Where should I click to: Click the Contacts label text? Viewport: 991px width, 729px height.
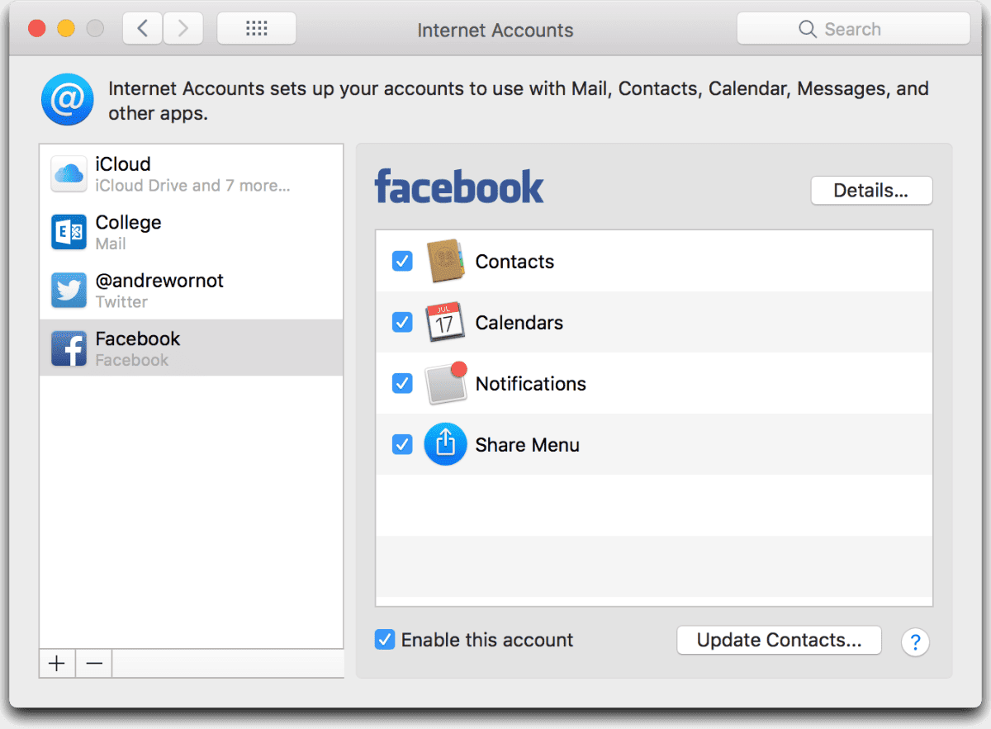point(514,262)
